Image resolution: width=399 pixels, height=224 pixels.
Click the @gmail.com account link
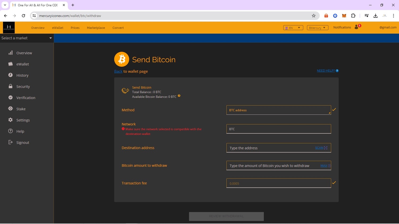click(388, 27)
